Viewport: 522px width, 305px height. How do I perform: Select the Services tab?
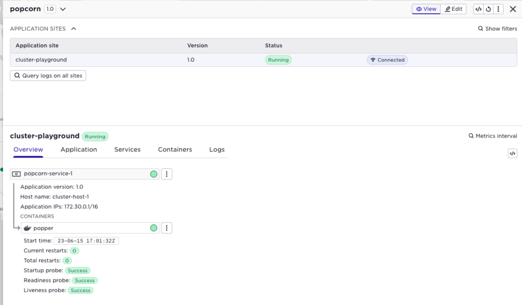coord(127,149)
